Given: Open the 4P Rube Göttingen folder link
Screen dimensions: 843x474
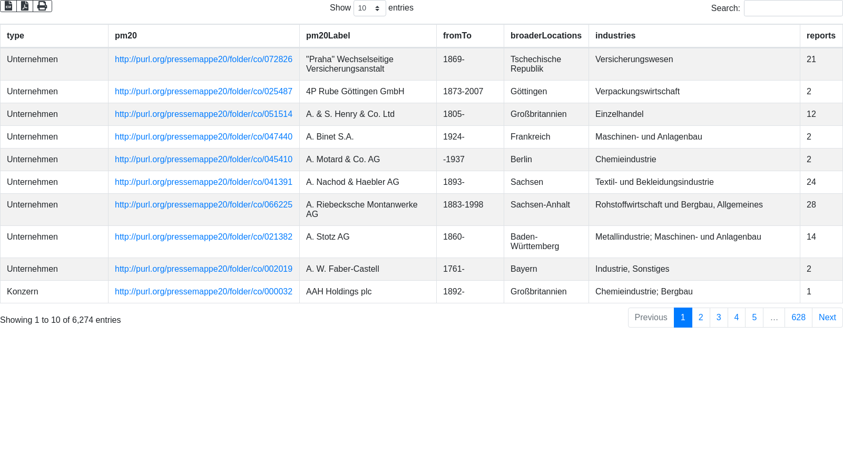Looking at the screenshot, I should pos(203,92).
